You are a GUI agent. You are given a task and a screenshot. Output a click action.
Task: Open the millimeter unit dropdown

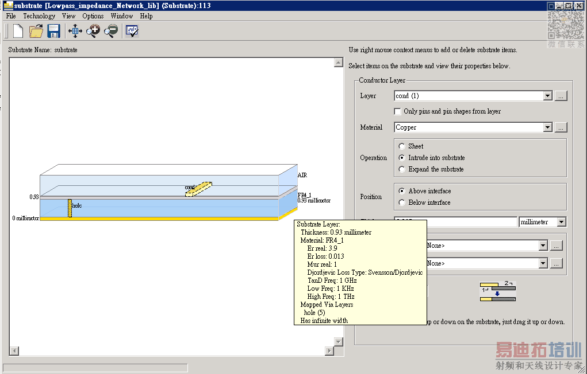561,222
